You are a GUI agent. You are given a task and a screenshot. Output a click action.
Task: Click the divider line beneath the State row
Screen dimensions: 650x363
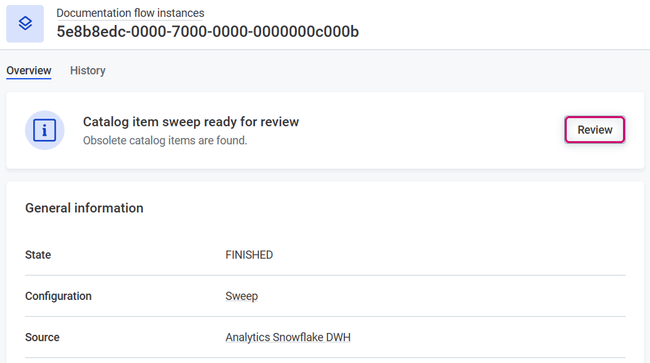coord(325,275)
